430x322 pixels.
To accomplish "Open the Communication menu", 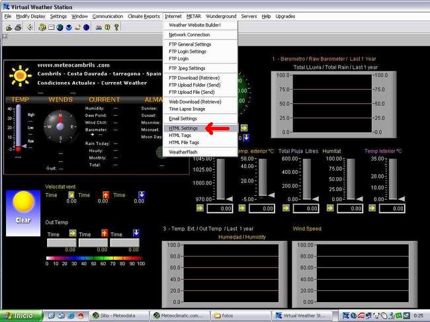I will pyautogui.click(x=107, y=17).
